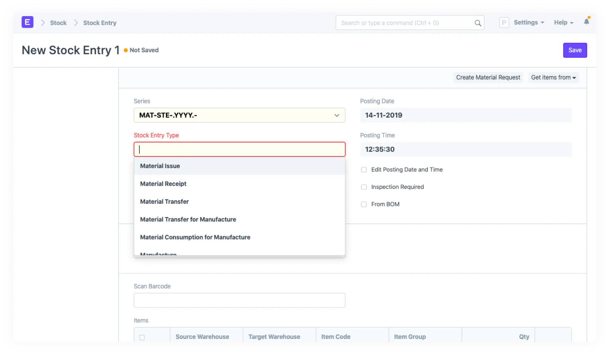This screenshot has height=355, width=610.
Task: Click the ERPNext home logo icon
Action: click(x=27, y=22)
